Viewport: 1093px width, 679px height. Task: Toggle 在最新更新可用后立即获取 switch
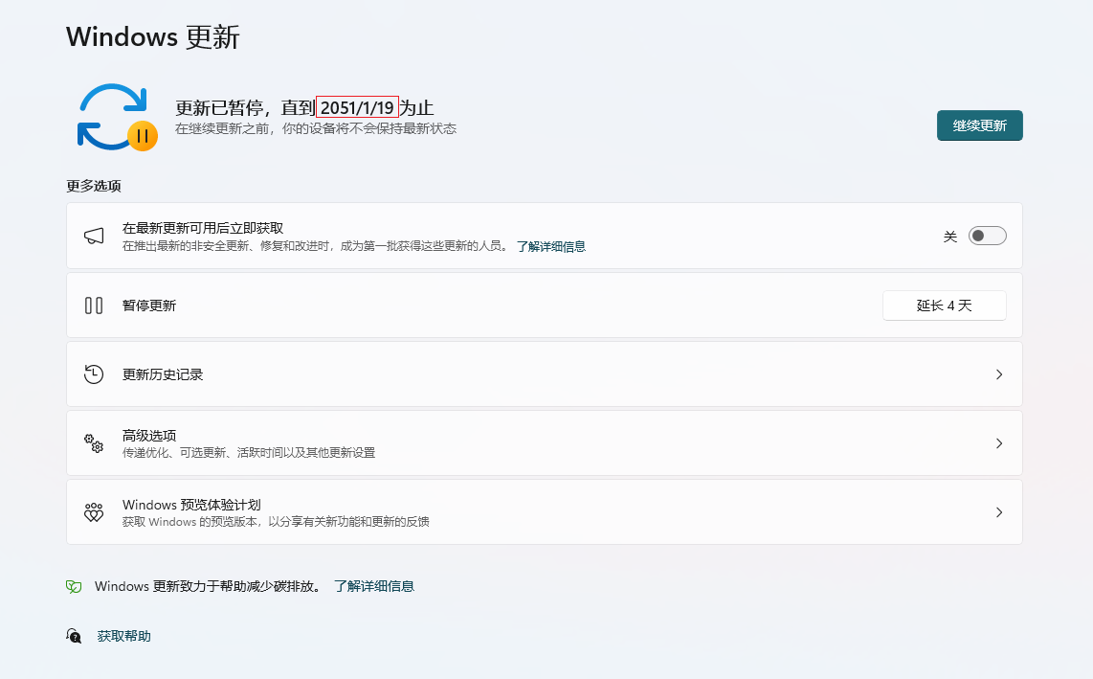(987, 236)
